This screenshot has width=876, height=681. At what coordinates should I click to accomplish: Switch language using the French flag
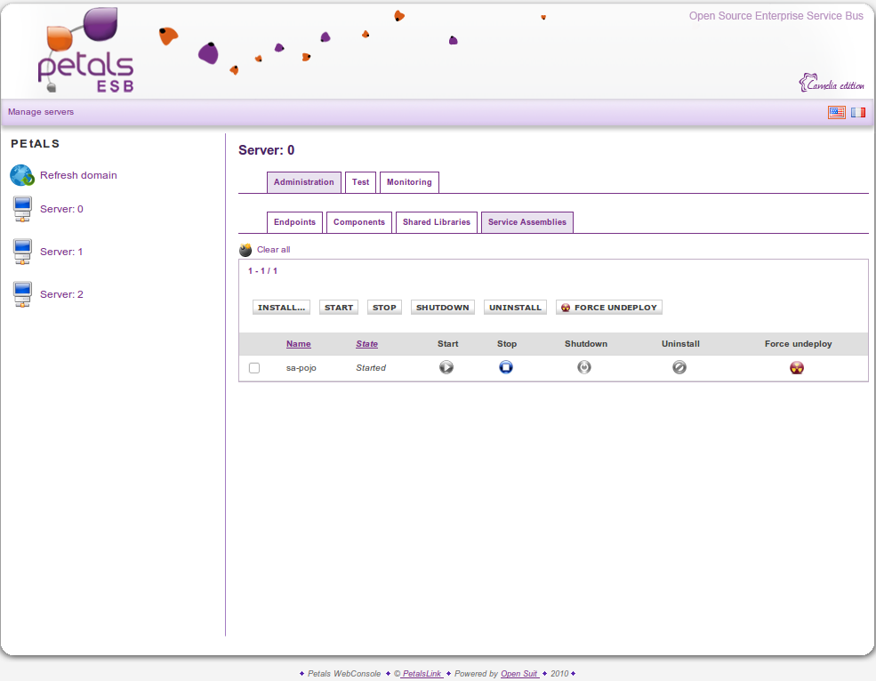pyautogui.click(x=857, y=112)
